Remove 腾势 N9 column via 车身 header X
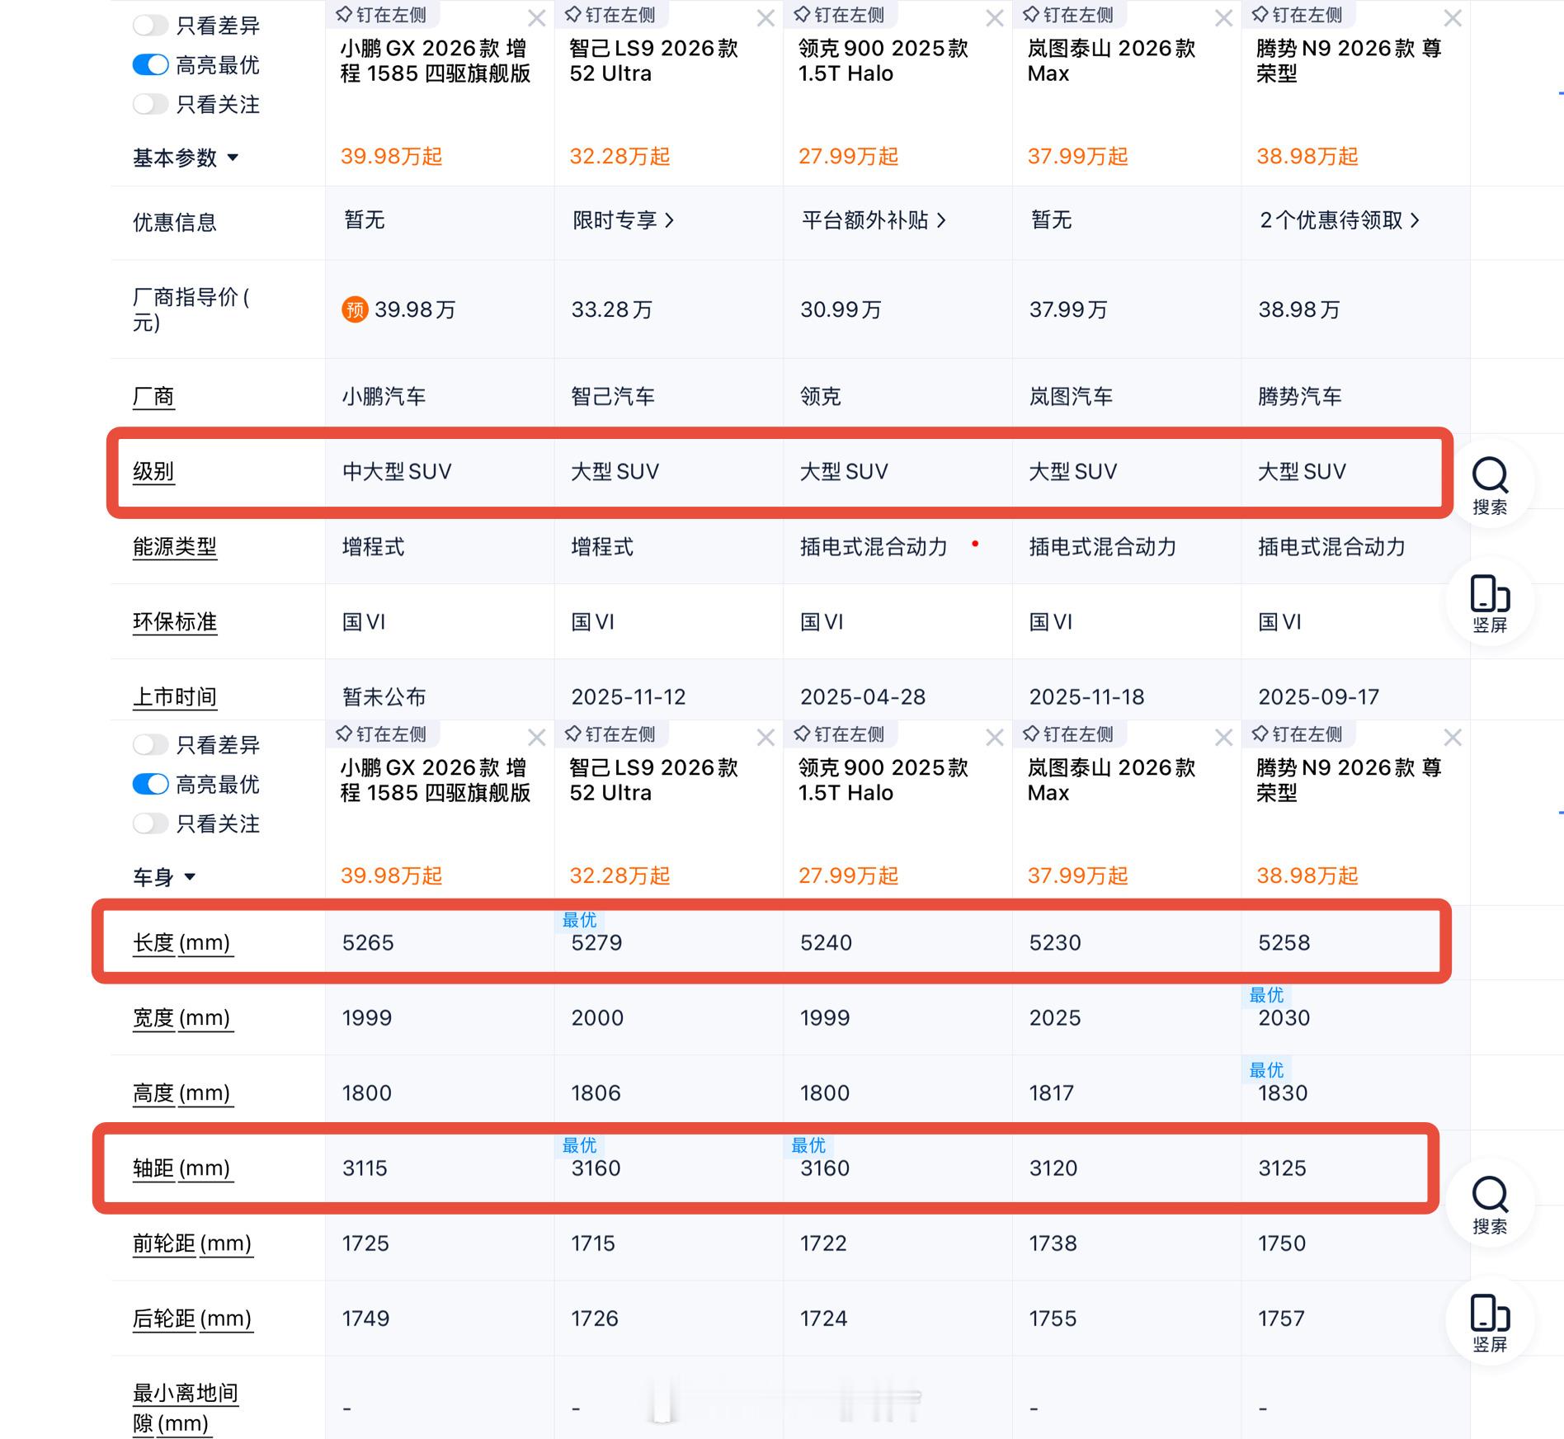 click(x=1453, y=738)
